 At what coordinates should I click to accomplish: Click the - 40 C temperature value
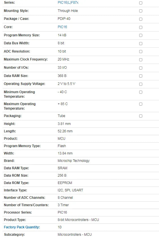(62, 92)
